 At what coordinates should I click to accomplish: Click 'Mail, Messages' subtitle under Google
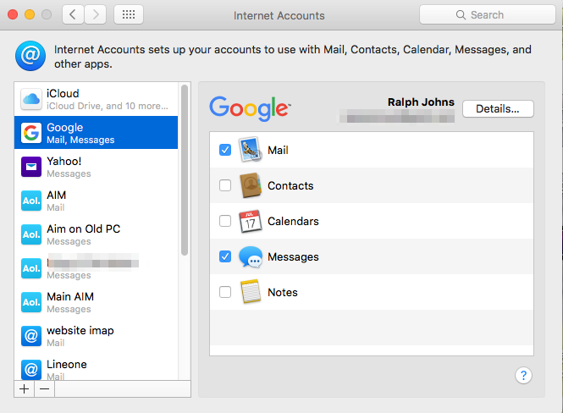point(80,140)
